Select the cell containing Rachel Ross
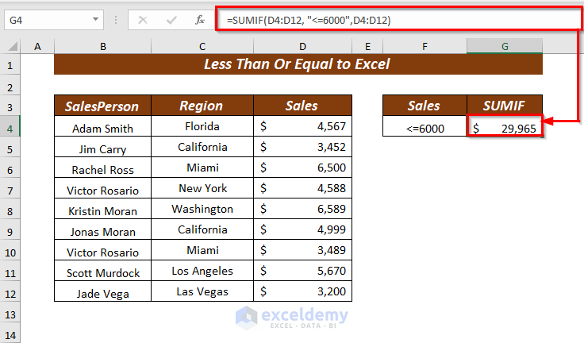Screen dimensions: 584x343 (102, 169)
